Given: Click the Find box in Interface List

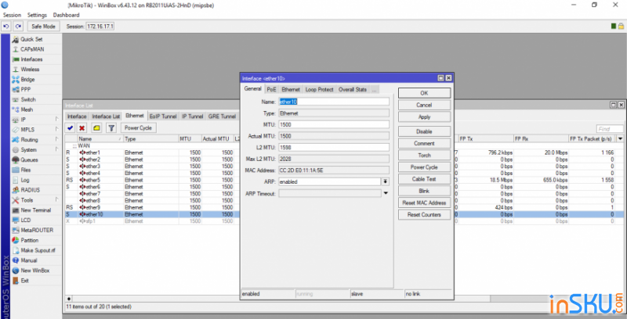Looking at the screenshot, I should pos(610,129).
